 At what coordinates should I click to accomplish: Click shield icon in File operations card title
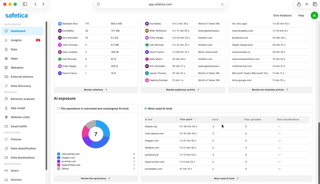tap(58, 109)
